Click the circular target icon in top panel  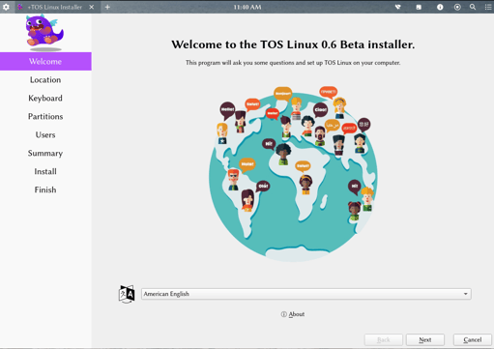pos(457,7)
